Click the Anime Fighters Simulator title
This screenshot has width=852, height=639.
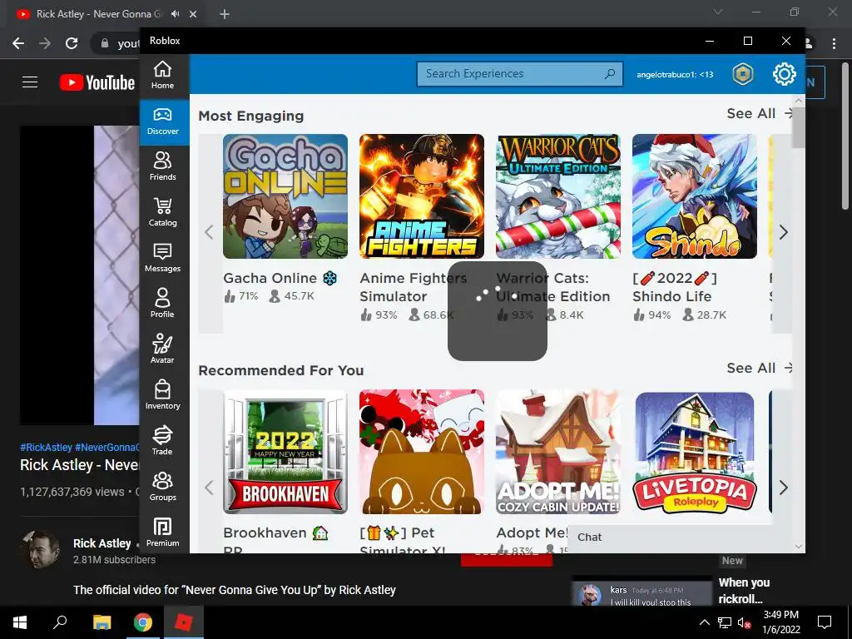point(413,287)
